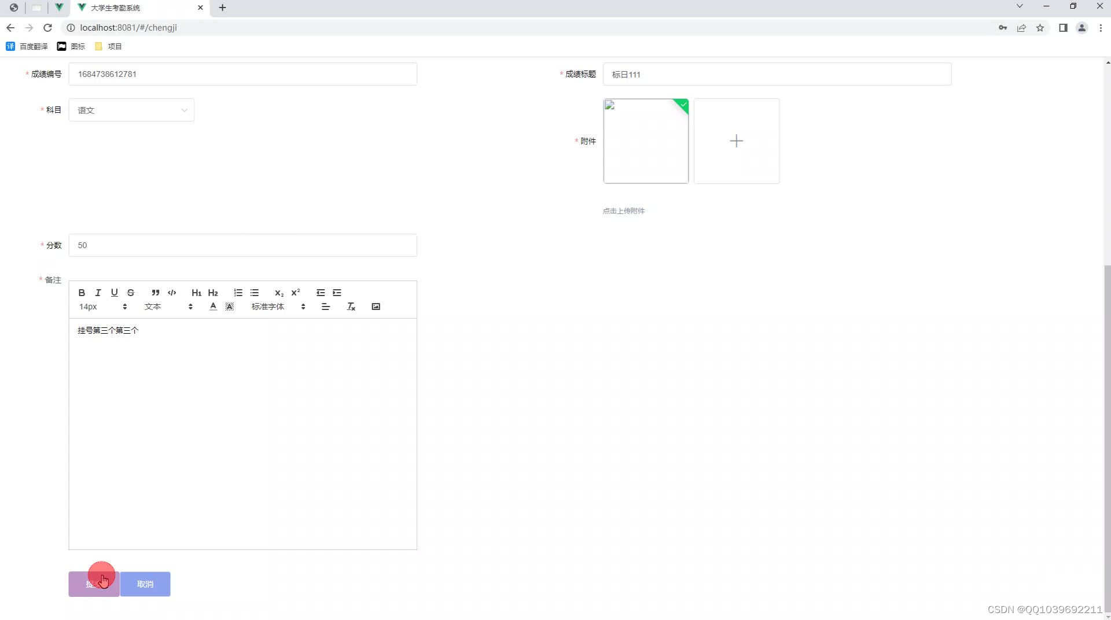Screen dimensions: 1111x620
Task: Apply Heading 2 style
Action: (x=213, y=293)
